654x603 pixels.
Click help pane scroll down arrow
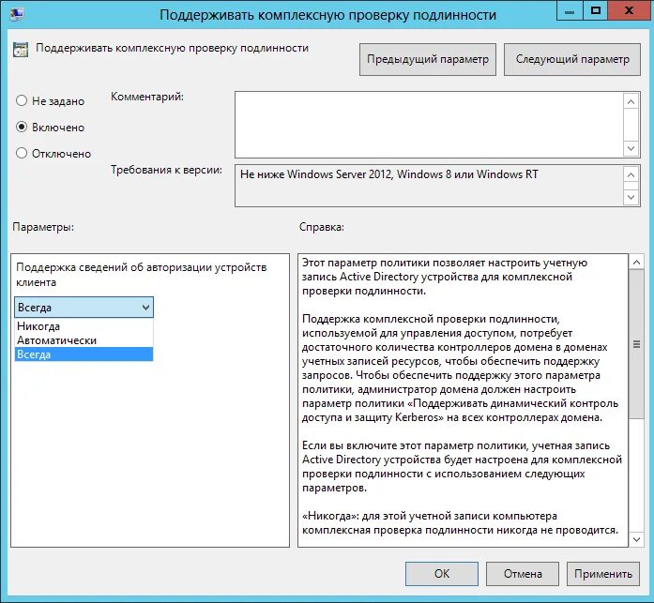636,539
